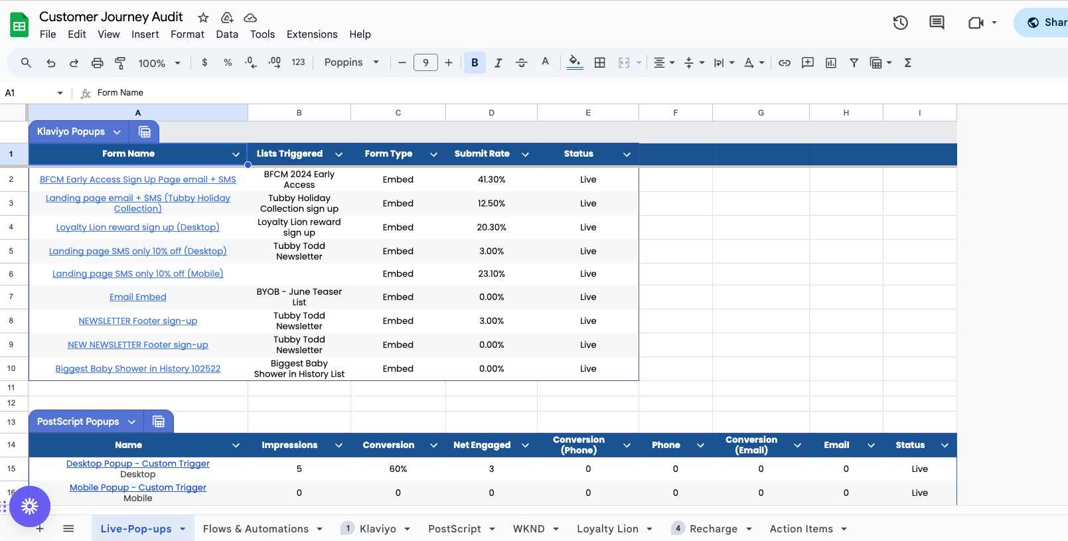Open the Email Embed link

[138, 297]
